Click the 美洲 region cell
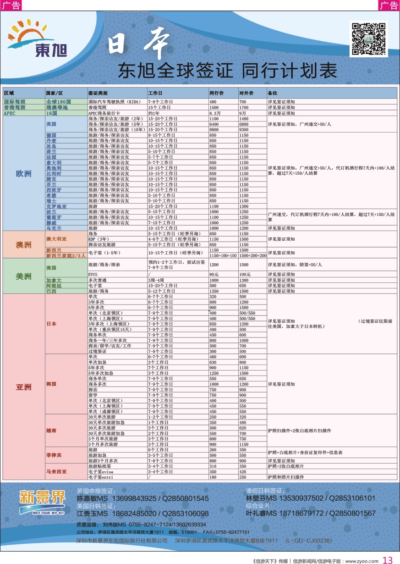 [24, 276]
